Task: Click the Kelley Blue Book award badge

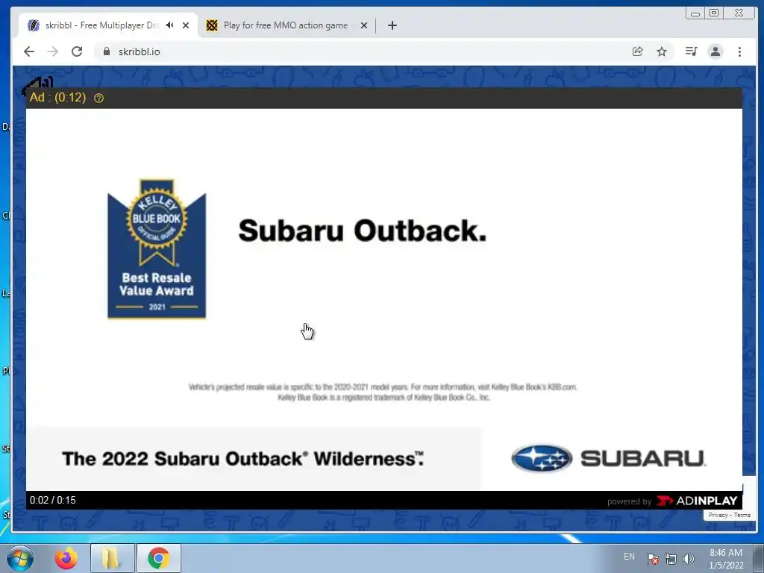Action: click(x=157, y=248)
